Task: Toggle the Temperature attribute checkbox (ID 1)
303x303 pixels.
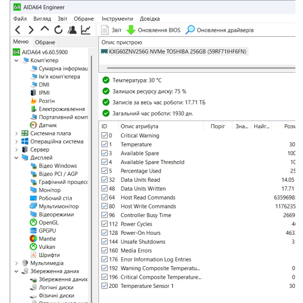Action: (105, 144)
